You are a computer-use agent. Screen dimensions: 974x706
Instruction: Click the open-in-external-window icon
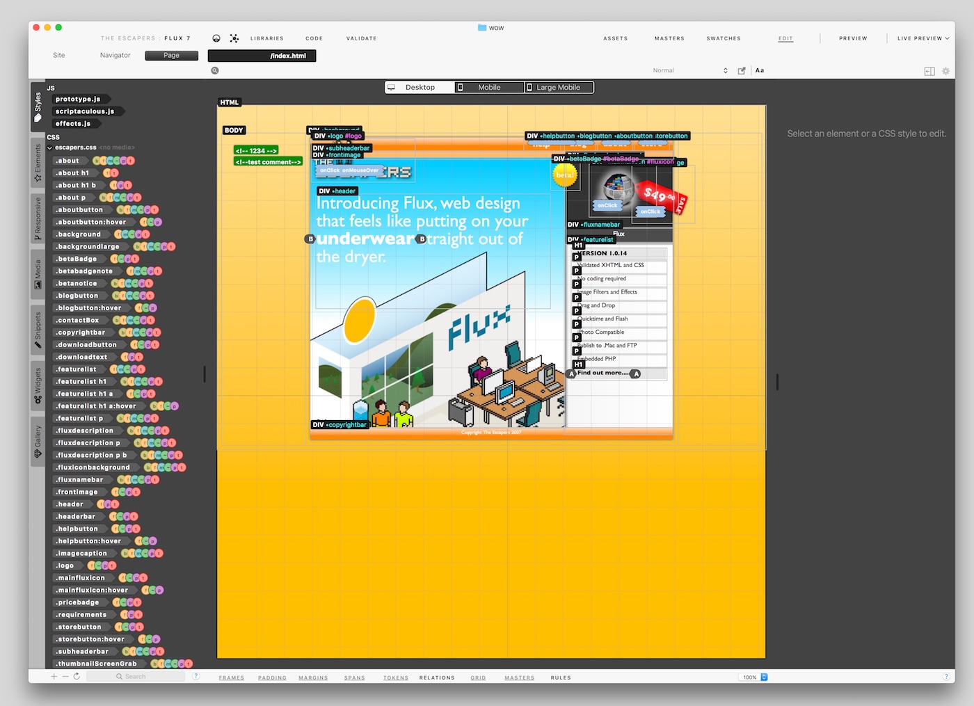click(x=742, y=70)
